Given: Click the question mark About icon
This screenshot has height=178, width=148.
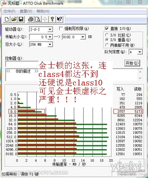Looking at the screenshot, I should 52,19.
